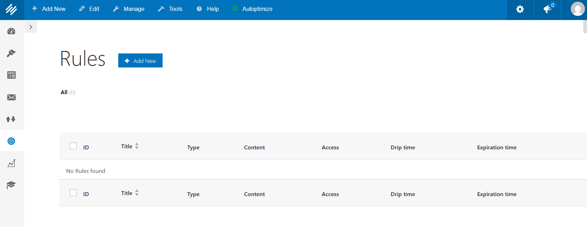Expand the sidebar with the chevron arrow
Screen dimensions: 587x227
31,27
